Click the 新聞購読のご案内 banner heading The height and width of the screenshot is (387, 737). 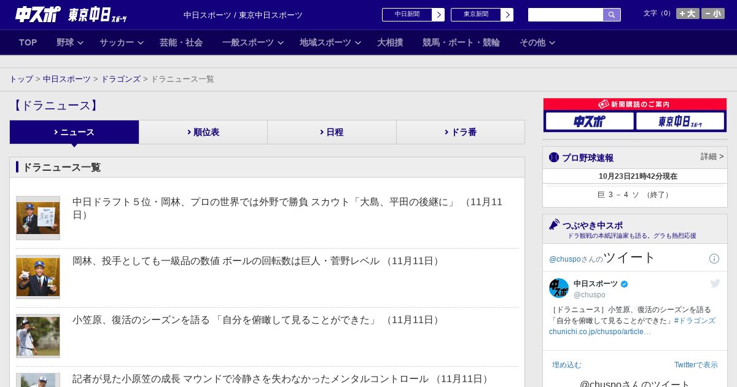635,104
